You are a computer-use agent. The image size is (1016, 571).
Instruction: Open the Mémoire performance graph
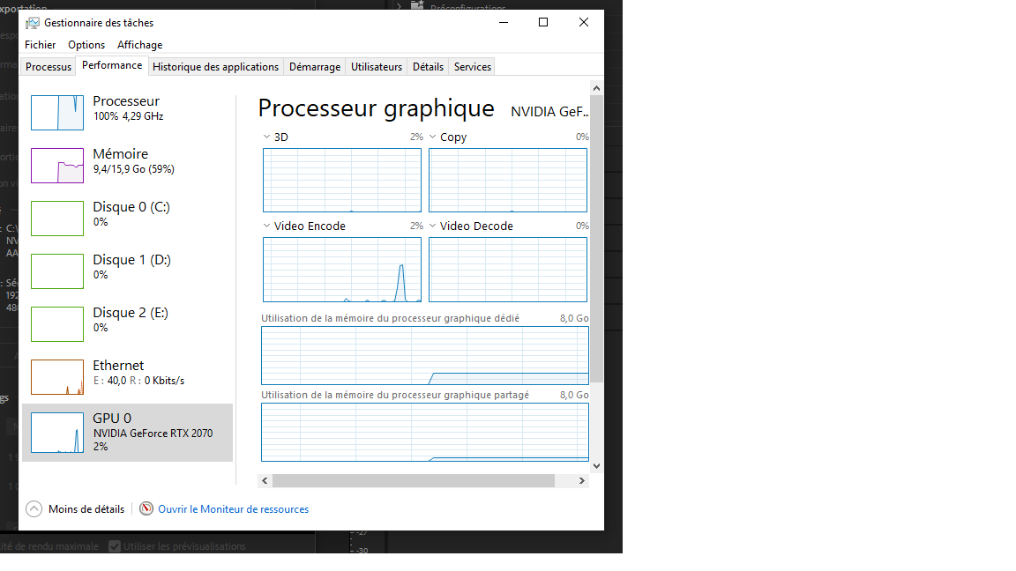[126, 160]
